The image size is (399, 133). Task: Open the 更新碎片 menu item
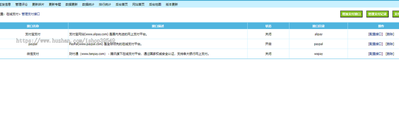pyautogui.click(x=38, y=4)
